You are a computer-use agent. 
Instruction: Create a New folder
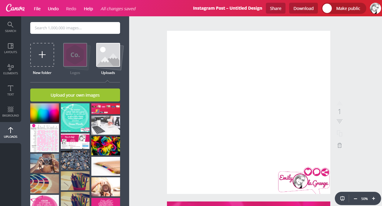[x=42, y=59]
